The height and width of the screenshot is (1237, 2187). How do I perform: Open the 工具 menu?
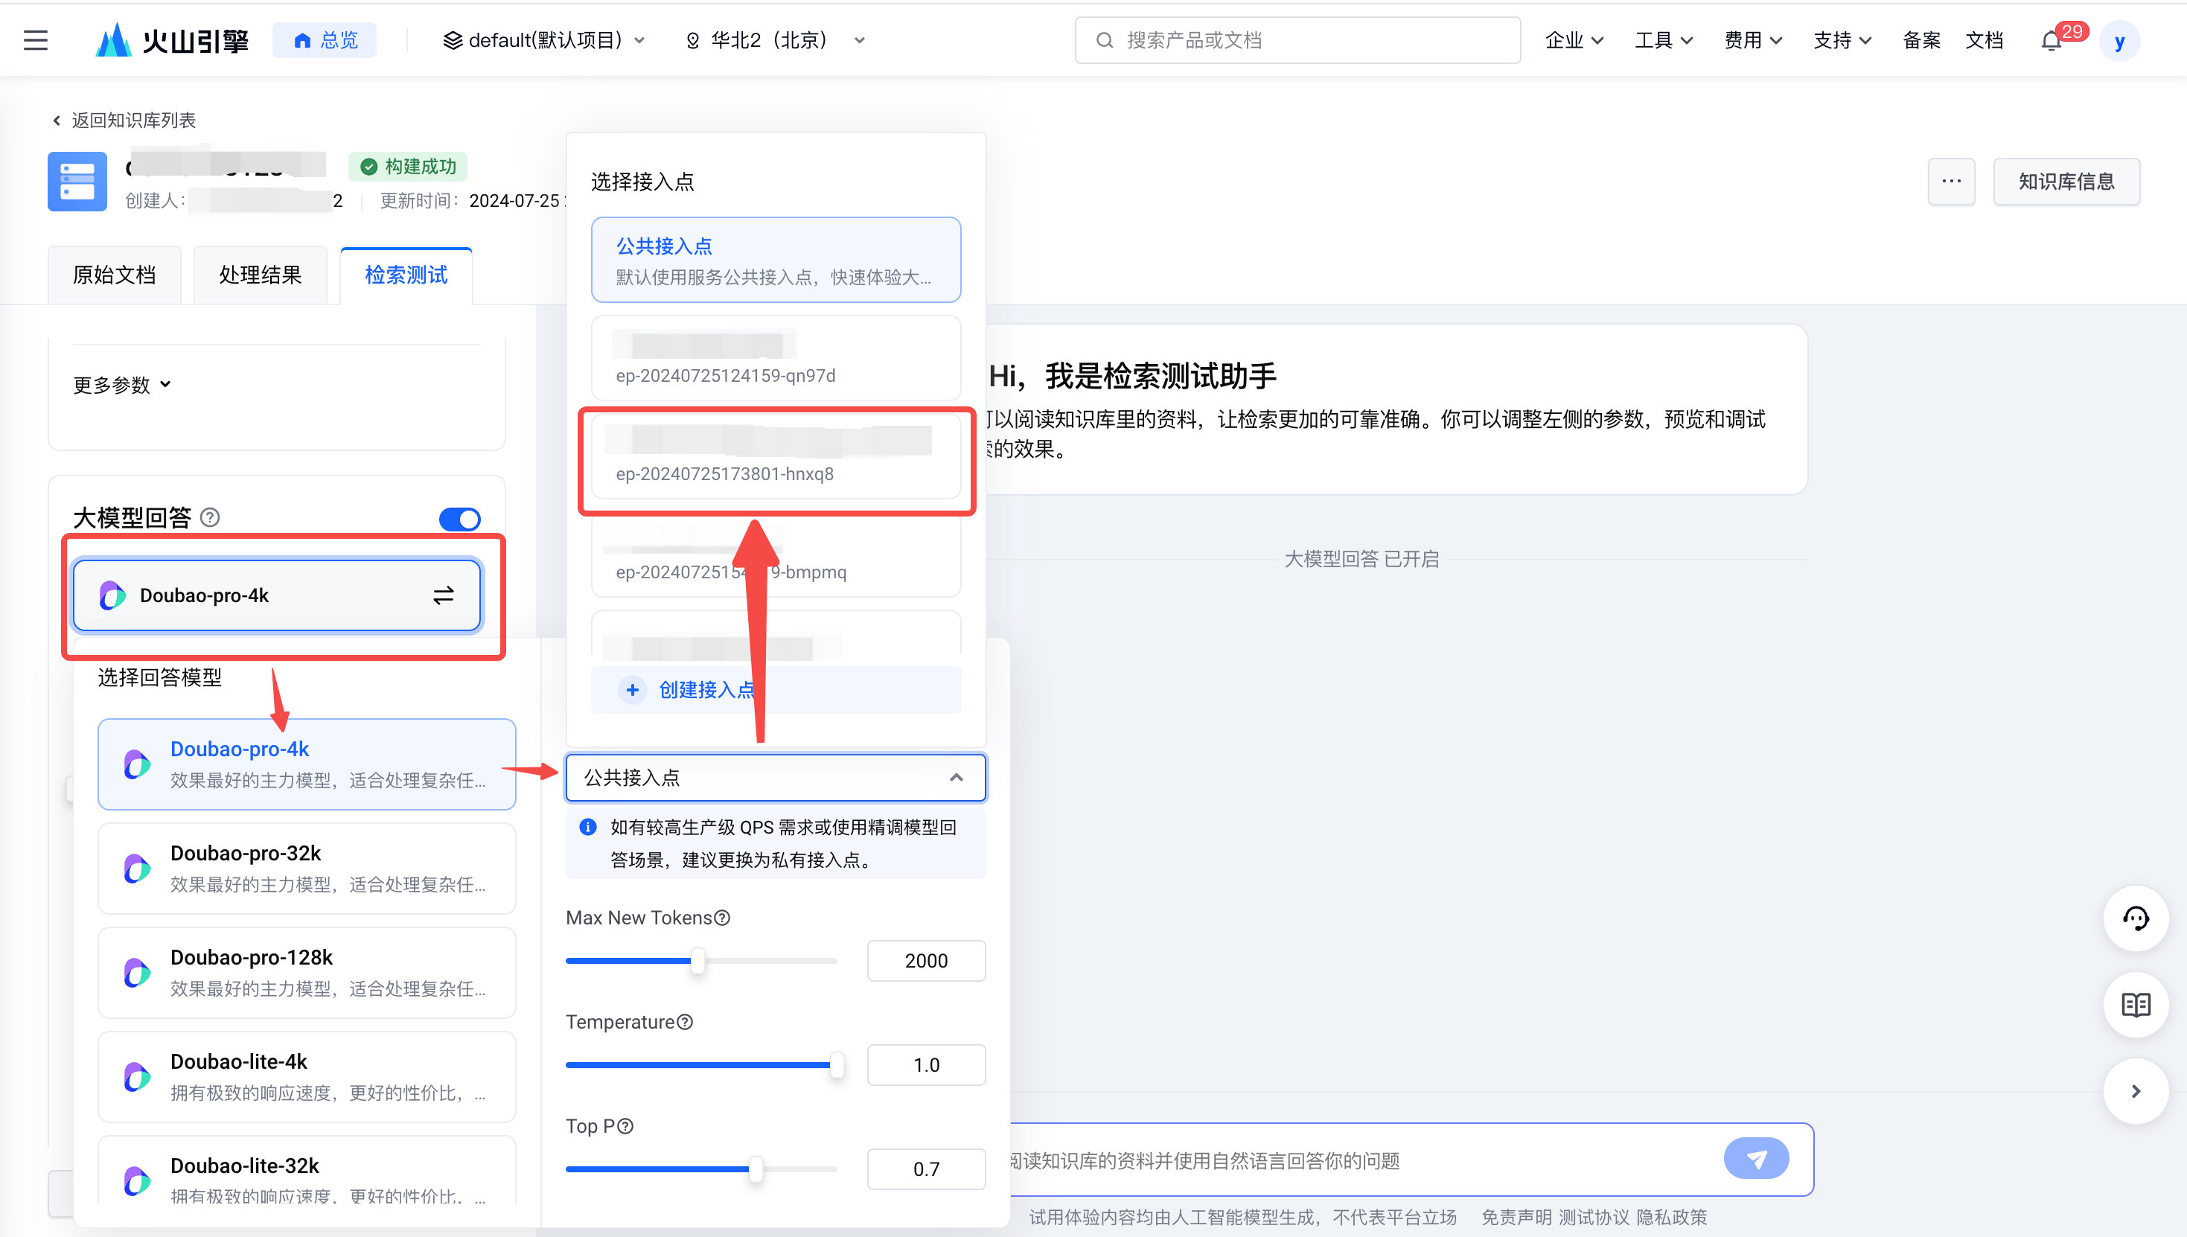pyautogui.click(x=1664, y=40)
